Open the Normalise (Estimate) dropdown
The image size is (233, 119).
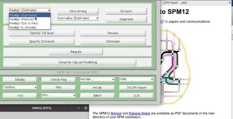78,18
